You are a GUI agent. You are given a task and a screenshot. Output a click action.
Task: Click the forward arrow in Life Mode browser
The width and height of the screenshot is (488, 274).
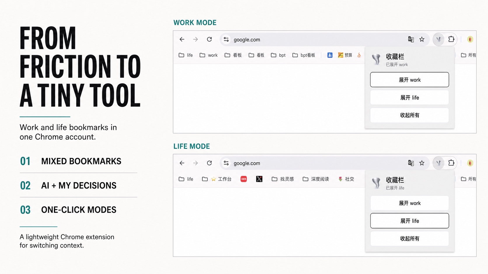(x=196, y=163)
